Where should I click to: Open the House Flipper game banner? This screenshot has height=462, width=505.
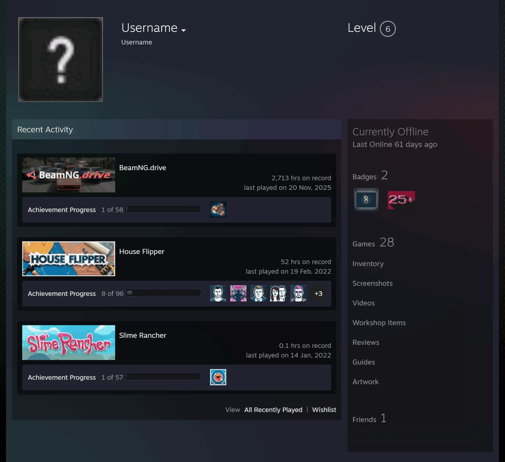[69, 259]
